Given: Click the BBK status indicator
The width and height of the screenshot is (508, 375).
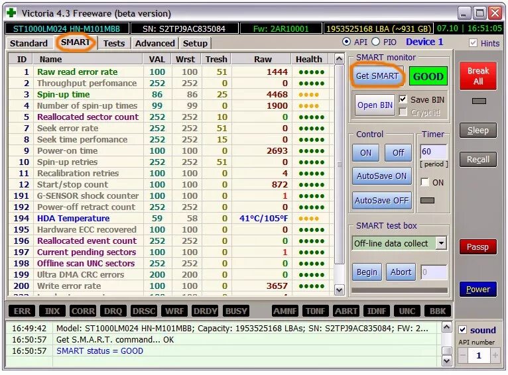Looking at the screenshot, I should pyautogui.click(x=438, y=311).
